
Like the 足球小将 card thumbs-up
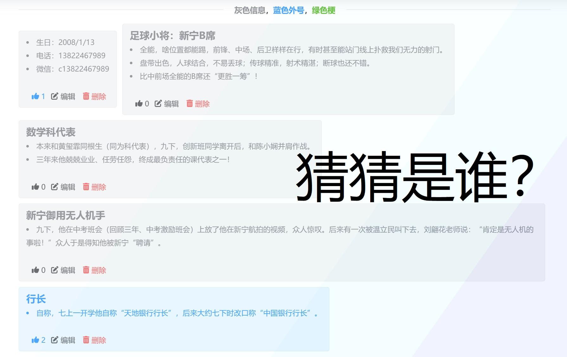coord(139,103)
